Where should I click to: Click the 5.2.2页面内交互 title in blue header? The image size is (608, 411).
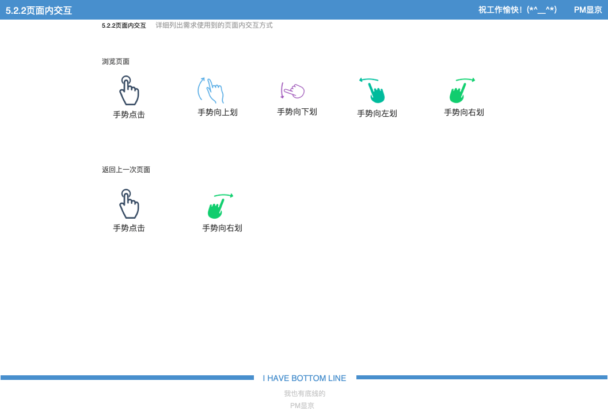(39, 10)
